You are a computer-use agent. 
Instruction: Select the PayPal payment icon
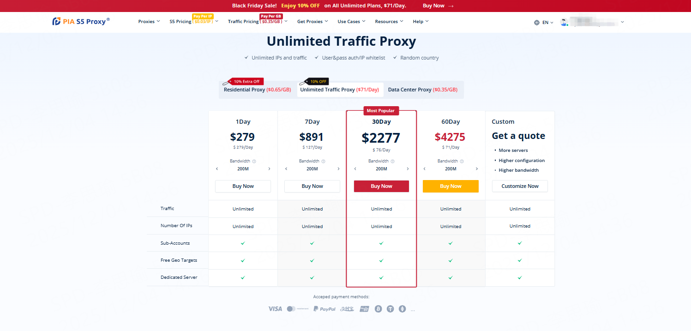(x=324, y=308)
